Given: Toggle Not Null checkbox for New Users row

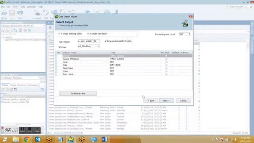Looking at the screenshot, I should [166, 74].
